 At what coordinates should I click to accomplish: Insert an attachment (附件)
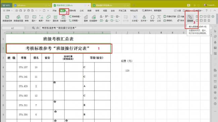(x=181, y=20)
